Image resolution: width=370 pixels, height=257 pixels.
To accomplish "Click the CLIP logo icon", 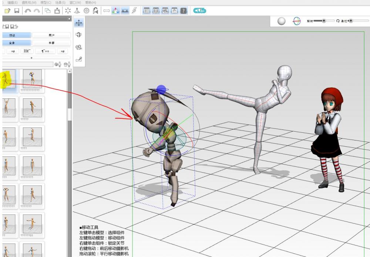I will tap(200, 11).
